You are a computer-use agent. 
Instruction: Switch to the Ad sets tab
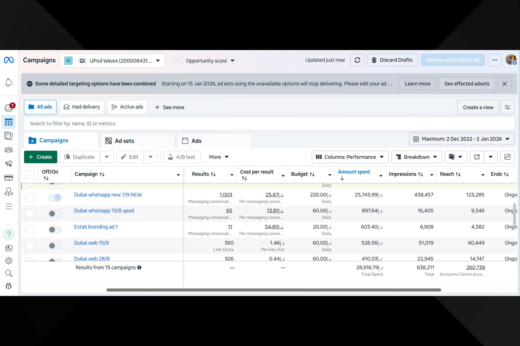(x=124, y=141)
